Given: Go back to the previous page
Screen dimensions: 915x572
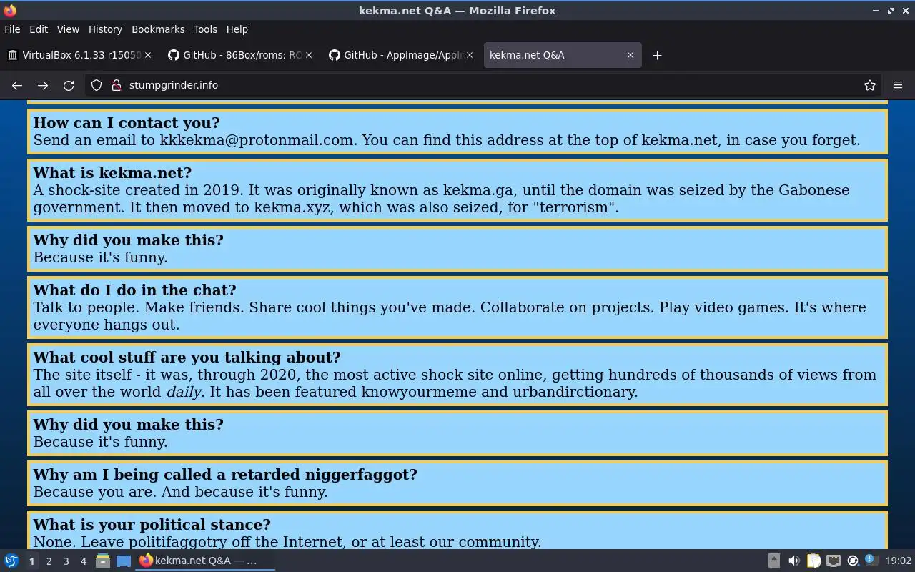Looking at the screenshot, I should (x=17, y=85).
